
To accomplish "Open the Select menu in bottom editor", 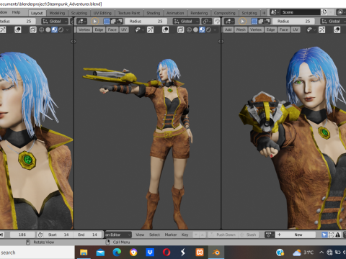I will [154, 235].
